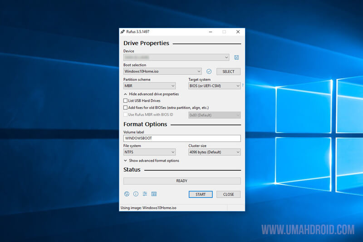363x242 pixels.
Task: Click the Volume label caption text
Action: coord(133,132)
